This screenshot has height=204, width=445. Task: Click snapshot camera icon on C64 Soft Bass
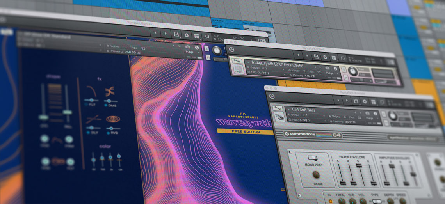[367, 113]
